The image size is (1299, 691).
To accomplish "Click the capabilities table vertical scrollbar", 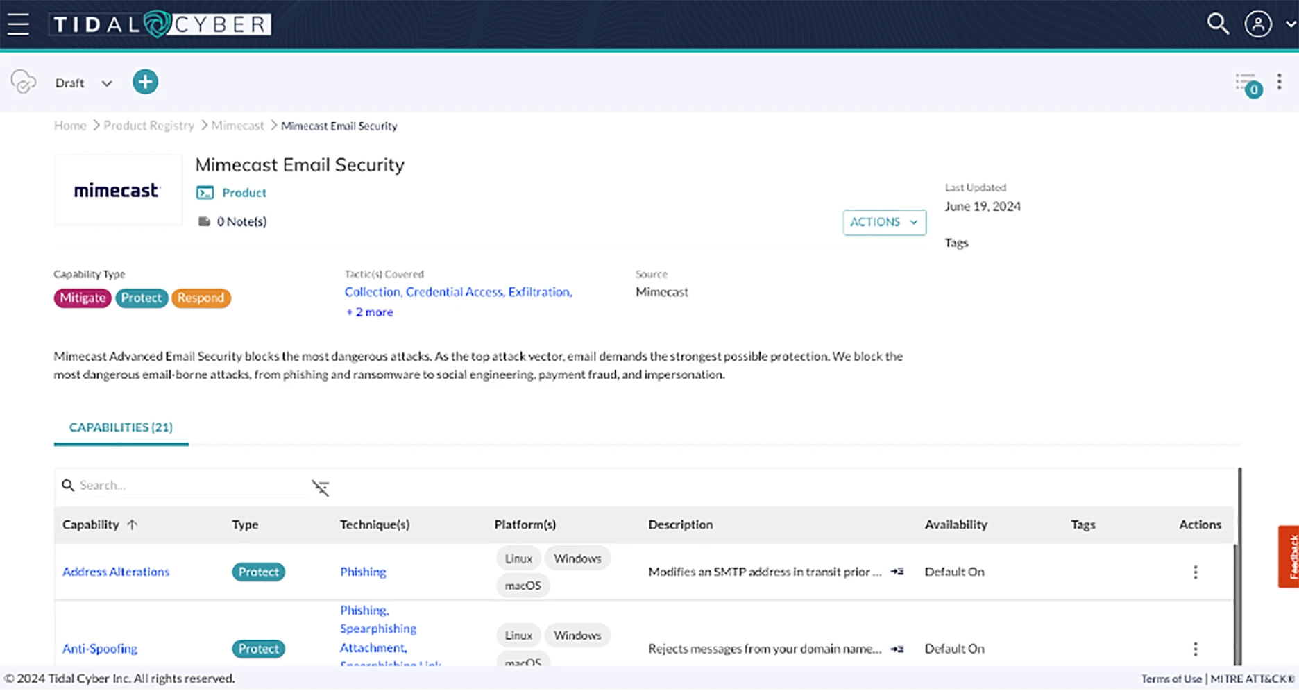I will coord(1239,567).
